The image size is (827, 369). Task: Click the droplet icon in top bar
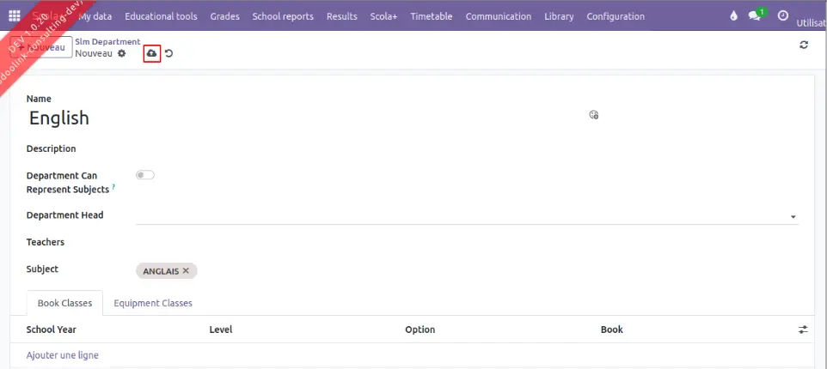[733, 16]
